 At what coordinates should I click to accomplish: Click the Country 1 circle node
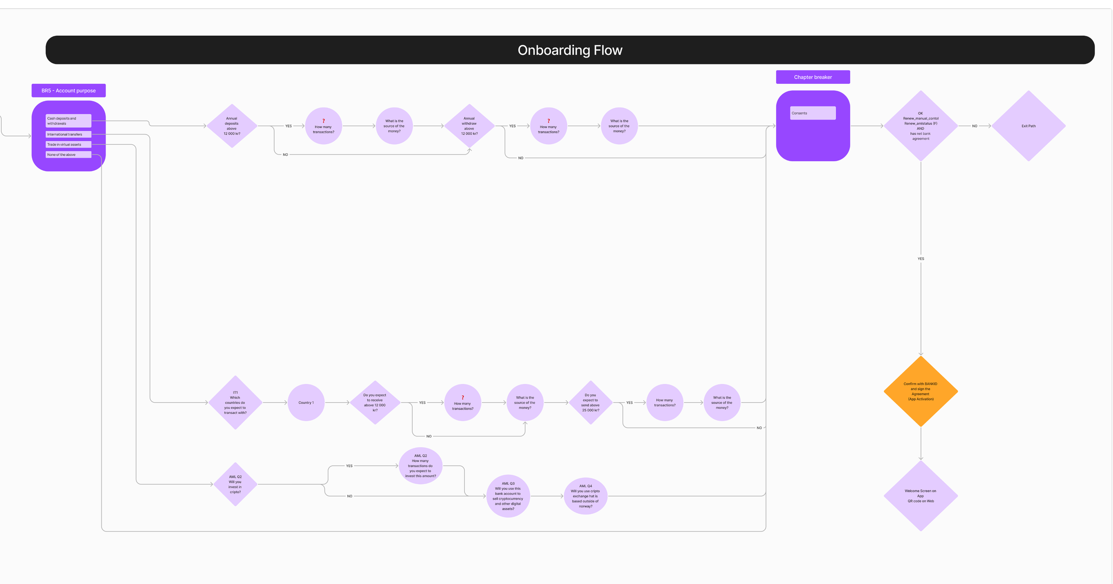[306, 403]
